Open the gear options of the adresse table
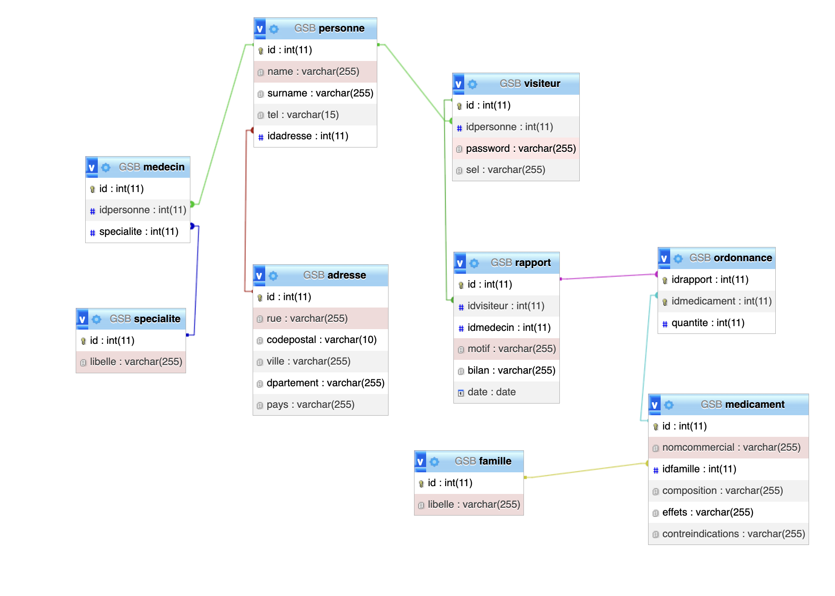 click(273, 276)
